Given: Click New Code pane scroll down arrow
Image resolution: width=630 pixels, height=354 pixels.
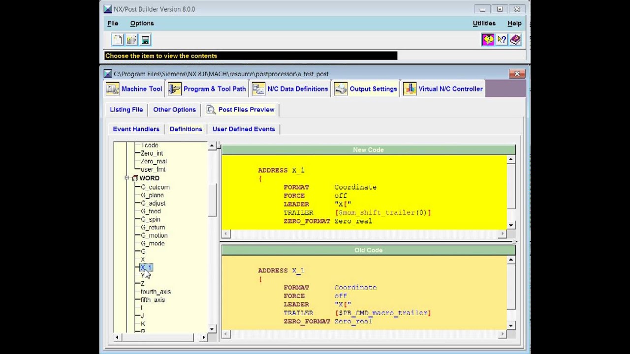Looking at the screenshot, I should point(511,225).
